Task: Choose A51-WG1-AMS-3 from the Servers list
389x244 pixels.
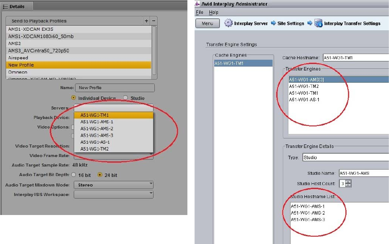Action: pos(113,135)
